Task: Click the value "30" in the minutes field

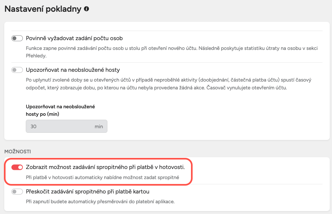Action: coord(33,126)
